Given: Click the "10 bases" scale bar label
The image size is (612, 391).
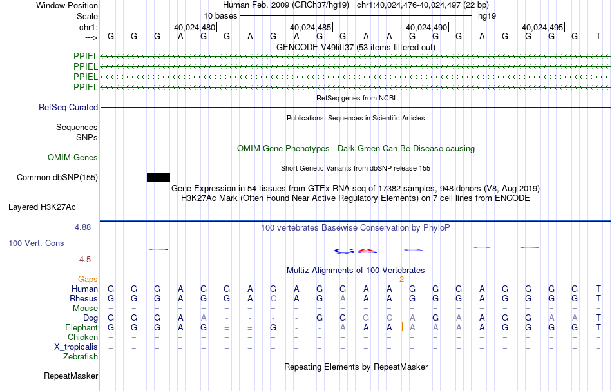Looking at the screenshot, I should coord(220,16).
